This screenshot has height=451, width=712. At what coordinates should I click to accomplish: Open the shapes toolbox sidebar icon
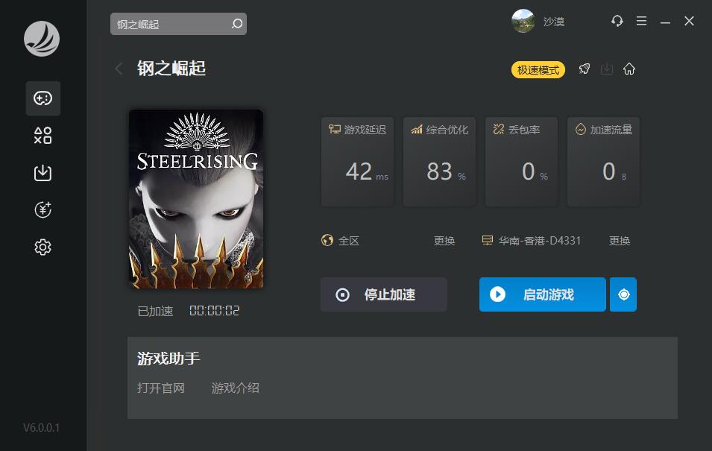point(42,136)
